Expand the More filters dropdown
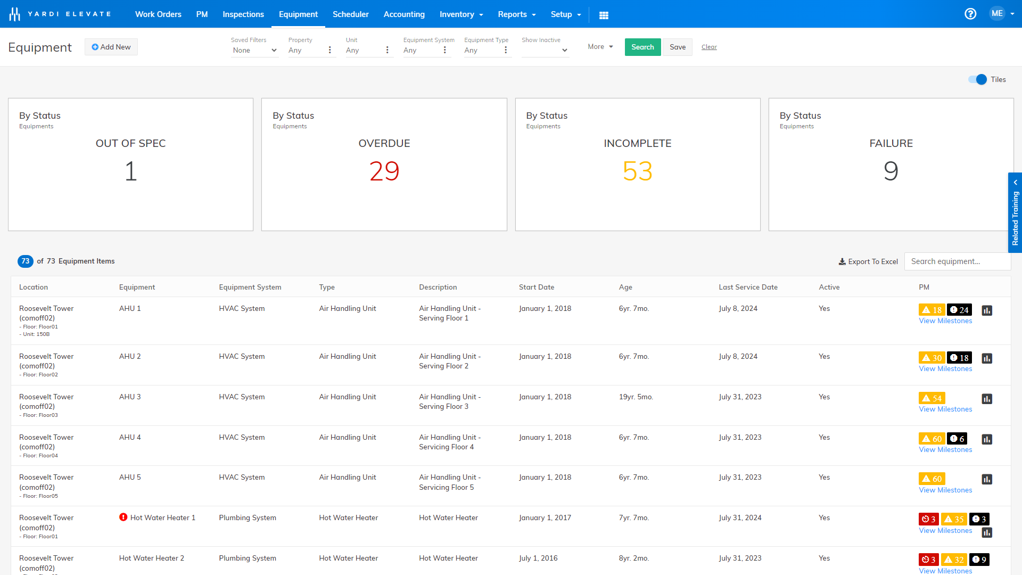This screenshot has height=575, width=1022. click(x=600, y=47)
